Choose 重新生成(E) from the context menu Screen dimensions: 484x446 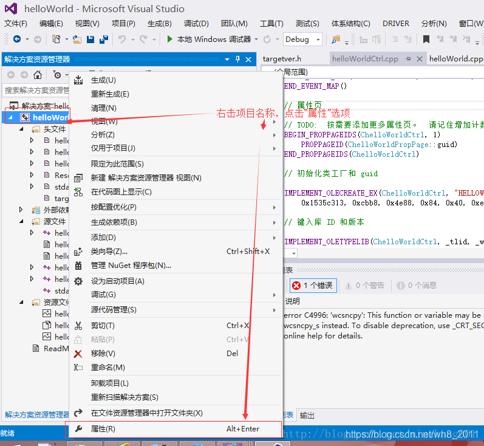(x=176, y=94)
